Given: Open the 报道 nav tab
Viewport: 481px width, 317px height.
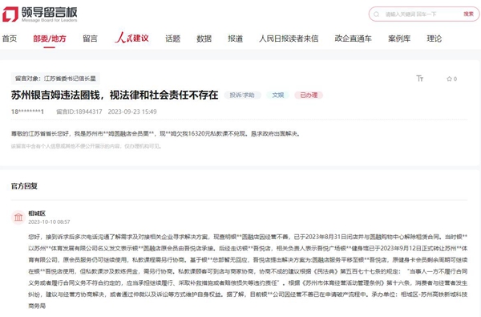Looking at the screenshot, I should [235, 39].
